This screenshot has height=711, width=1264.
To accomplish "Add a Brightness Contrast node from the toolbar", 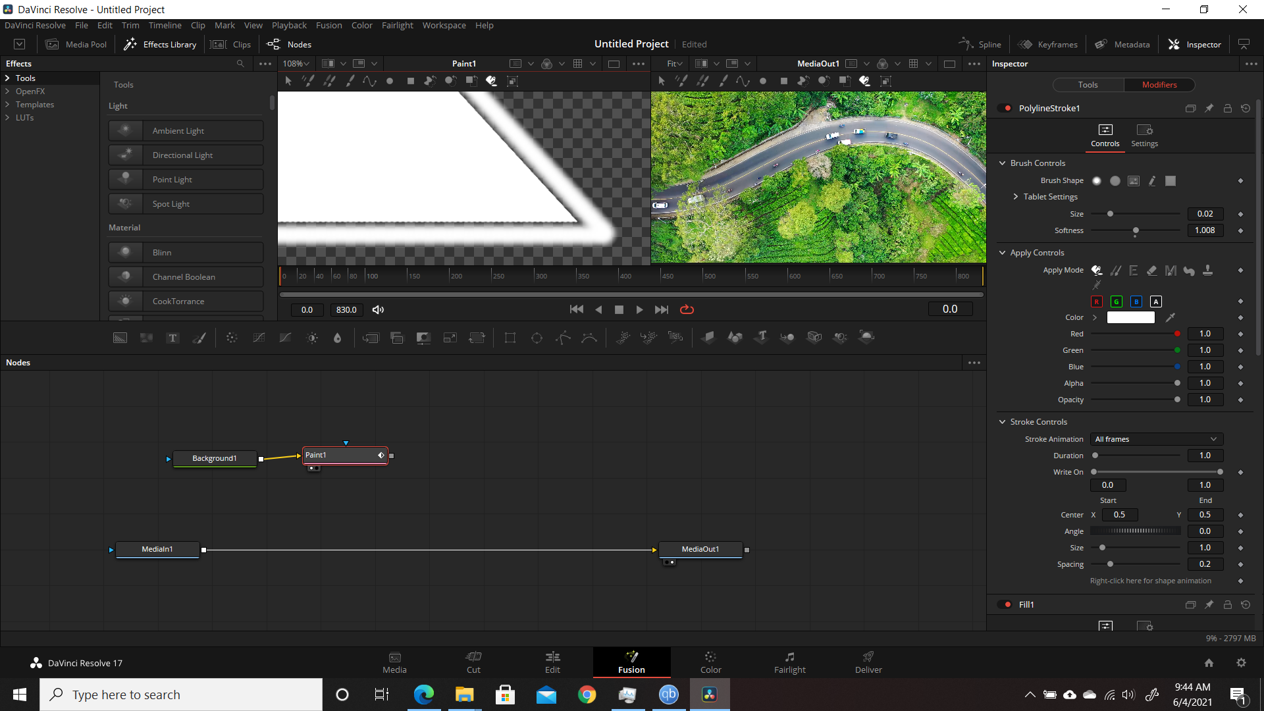I will (312, 338).
